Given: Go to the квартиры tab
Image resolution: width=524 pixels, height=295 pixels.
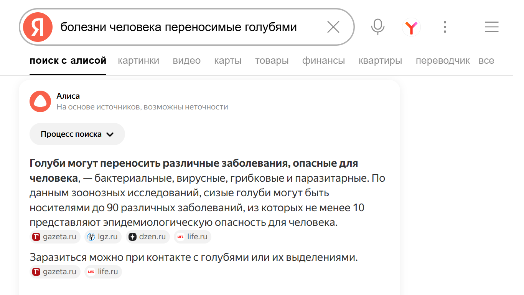Looking at the screenshot, I should [x=380, y=61].
